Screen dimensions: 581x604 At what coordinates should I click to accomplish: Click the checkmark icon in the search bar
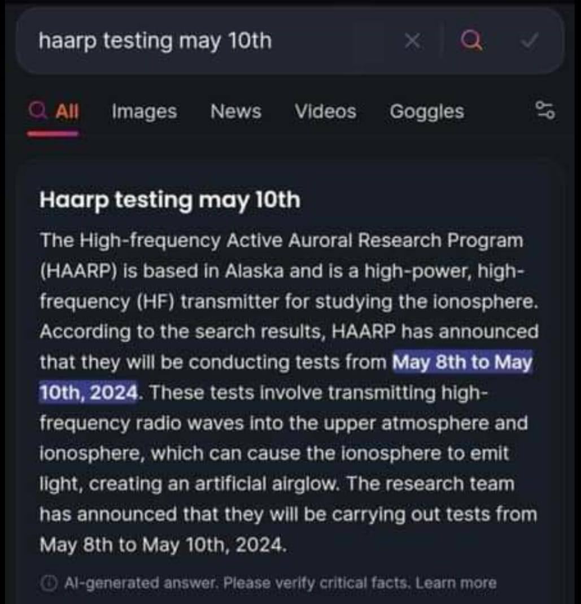pyautogui.click(x=530, y=41)
